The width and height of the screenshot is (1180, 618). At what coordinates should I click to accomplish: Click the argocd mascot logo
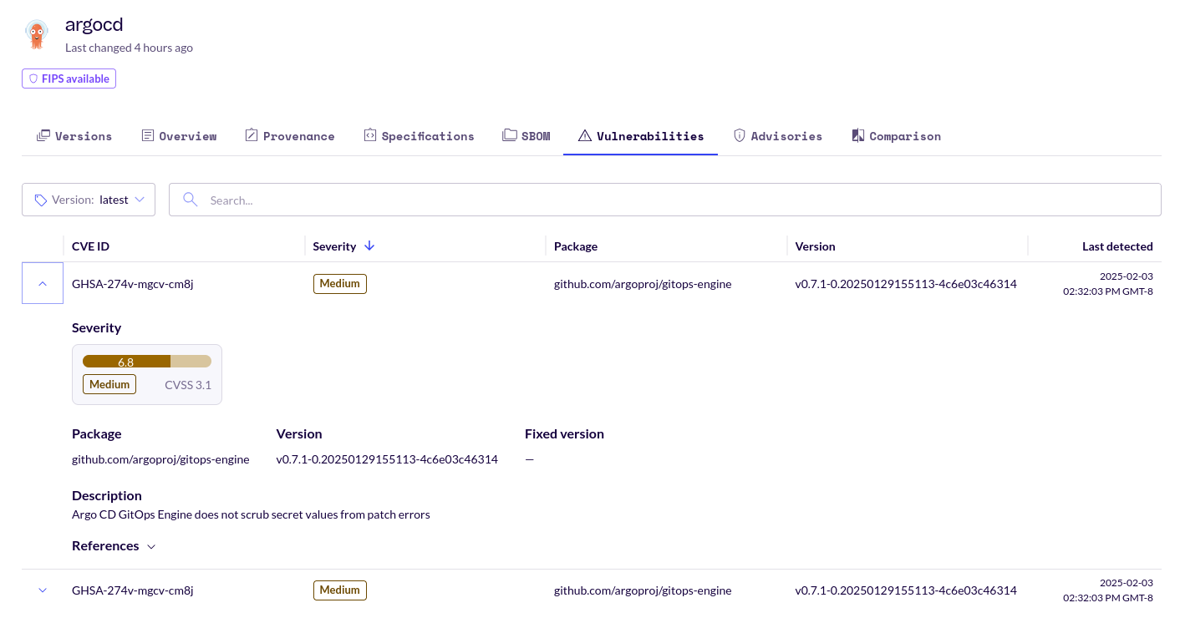[x=36, y=34]
